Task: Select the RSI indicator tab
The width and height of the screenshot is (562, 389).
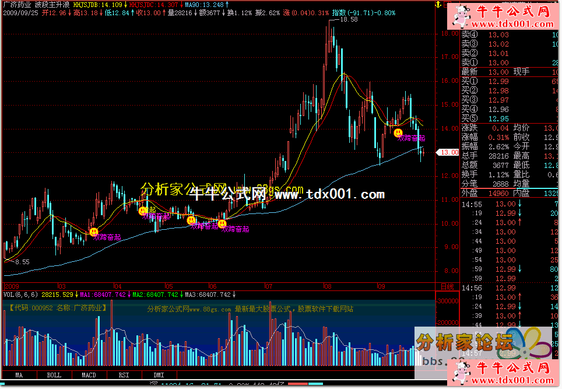Action: pyautogui.click(x=124, y=375)
